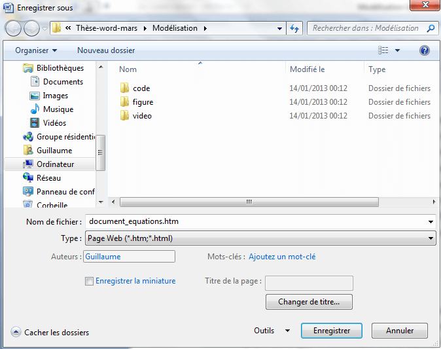Open the 'video' folder
This screenshot has width=441, height=349.
(142, 116)
